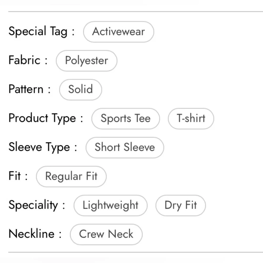Viewport: 263px width, 263px height.
Task: Click the bottom horizontal divider line
Action: 135,252
